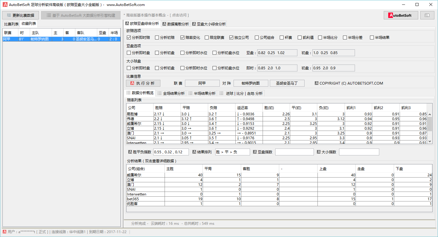Click the 帕特罗纳图 team button

point(251,83)
